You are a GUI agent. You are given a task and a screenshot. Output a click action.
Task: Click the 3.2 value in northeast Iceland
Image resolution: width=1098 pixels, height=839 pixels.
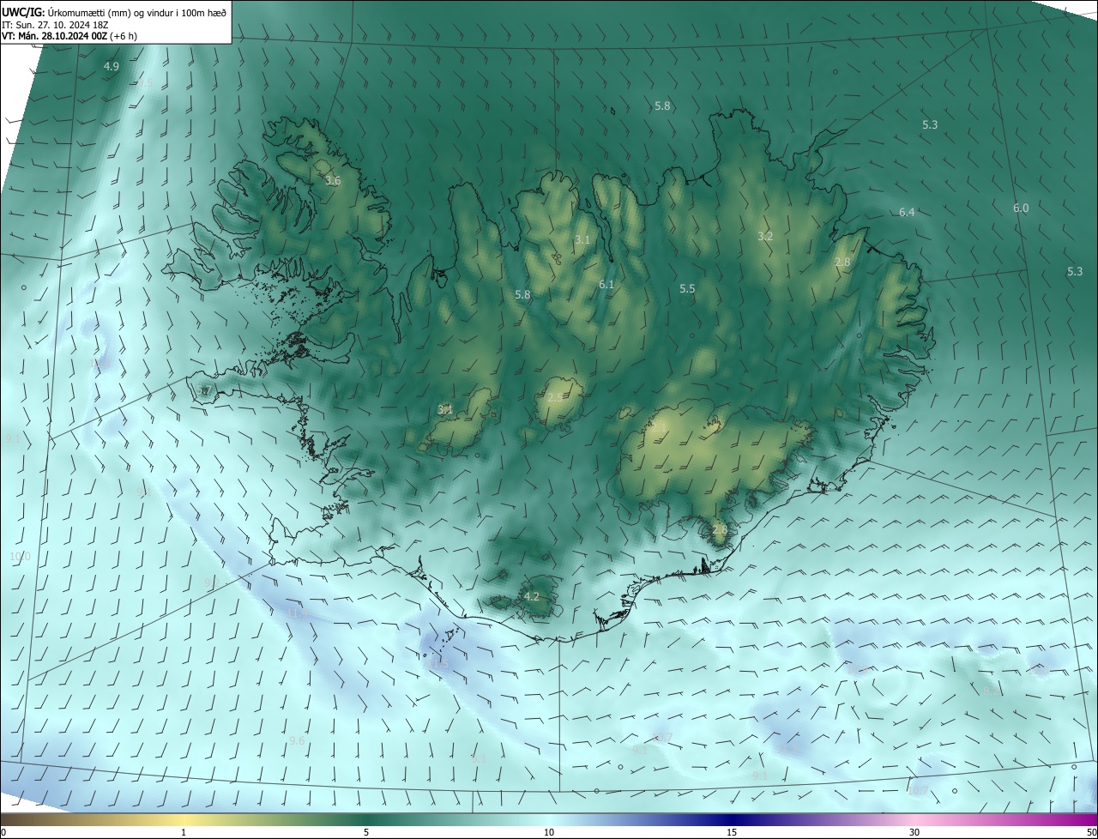click(x=765, y=236)
